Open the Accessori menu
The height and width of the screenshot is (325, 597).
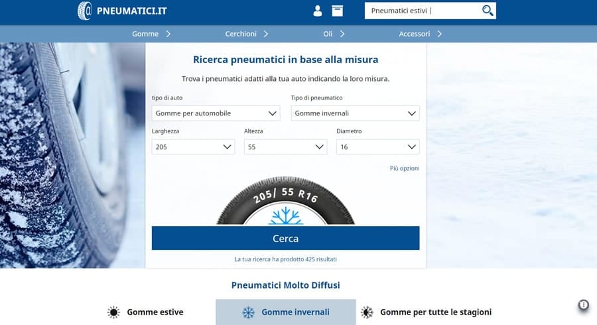tap(420, 34)
